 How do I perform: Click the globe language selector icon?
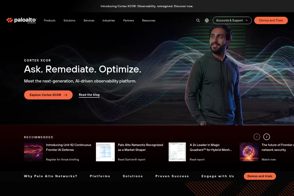pyautogui.click(x=207, y=21)
